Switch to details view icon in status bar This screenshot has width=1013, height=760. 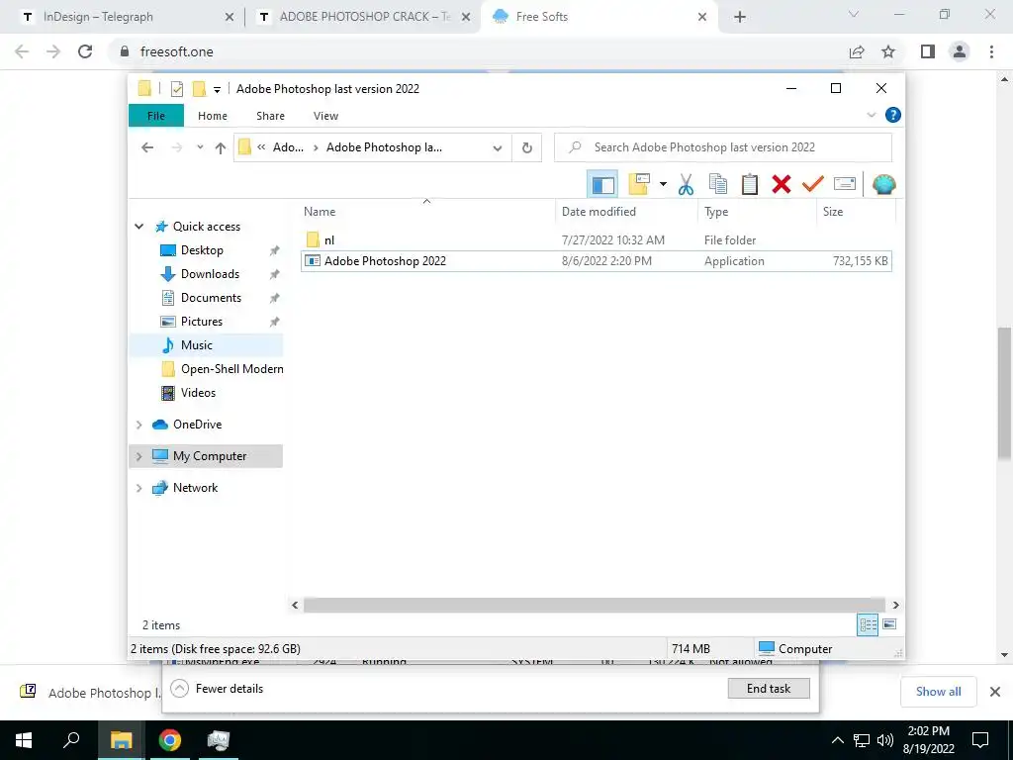click(x=868, y=625)
